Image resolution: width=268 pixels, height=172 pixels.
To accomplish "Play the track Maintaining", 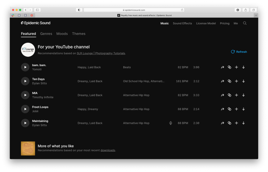I will [25, 123].
